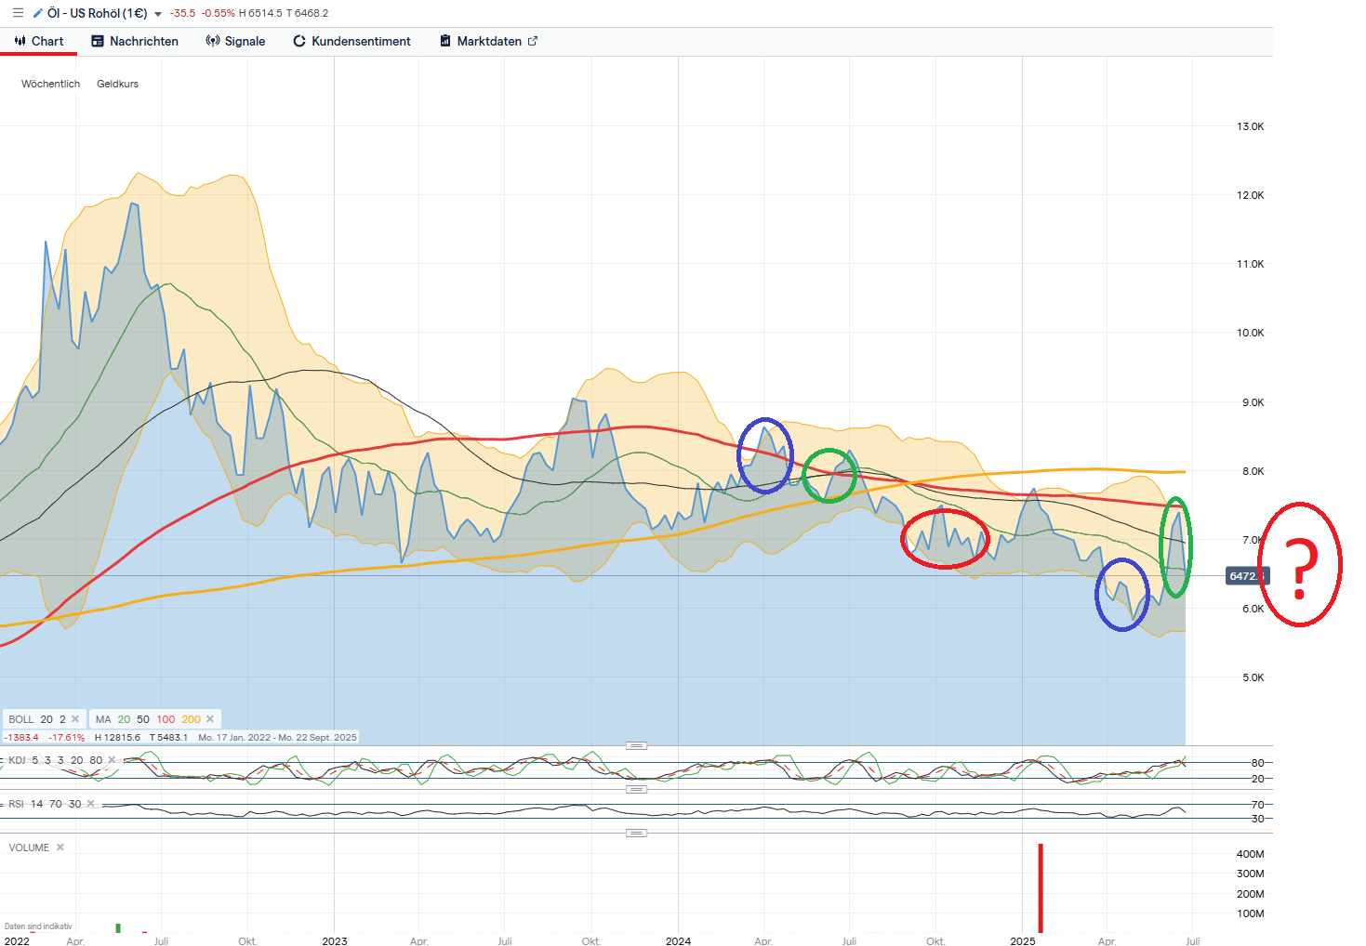Click the 2025 label on the time axis

pos(1023,941)
